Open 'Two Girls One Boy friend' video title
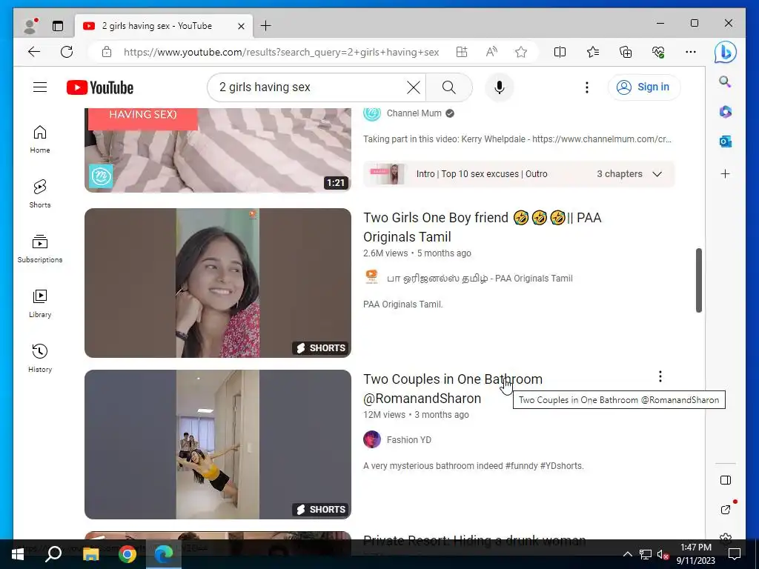The width and height of the screenshot is (759, 569). click(482, 227)
